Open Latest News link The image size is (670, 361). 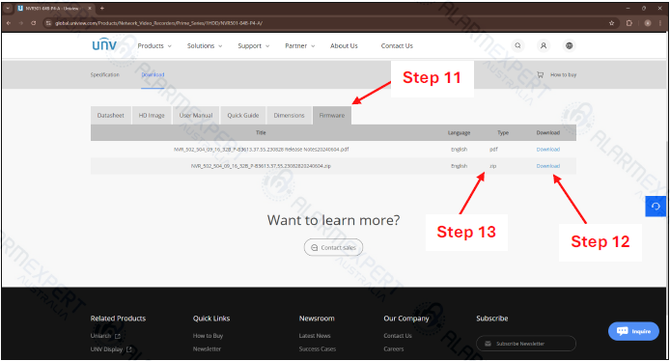[x=315, y=336]
